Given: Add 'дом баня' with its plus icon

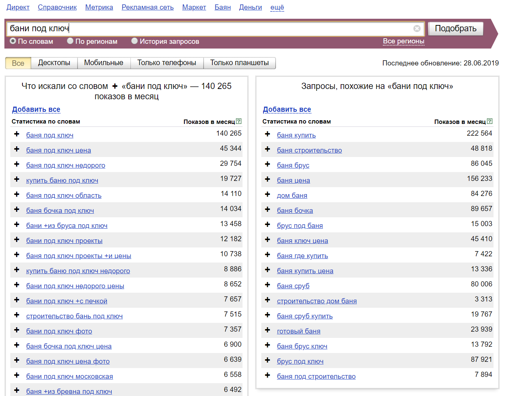Looking at the screenshot, I should pos(268,195).
